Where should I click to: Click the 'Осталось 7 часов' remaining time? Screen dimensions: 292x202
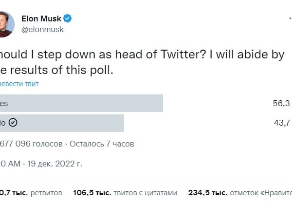102,144
